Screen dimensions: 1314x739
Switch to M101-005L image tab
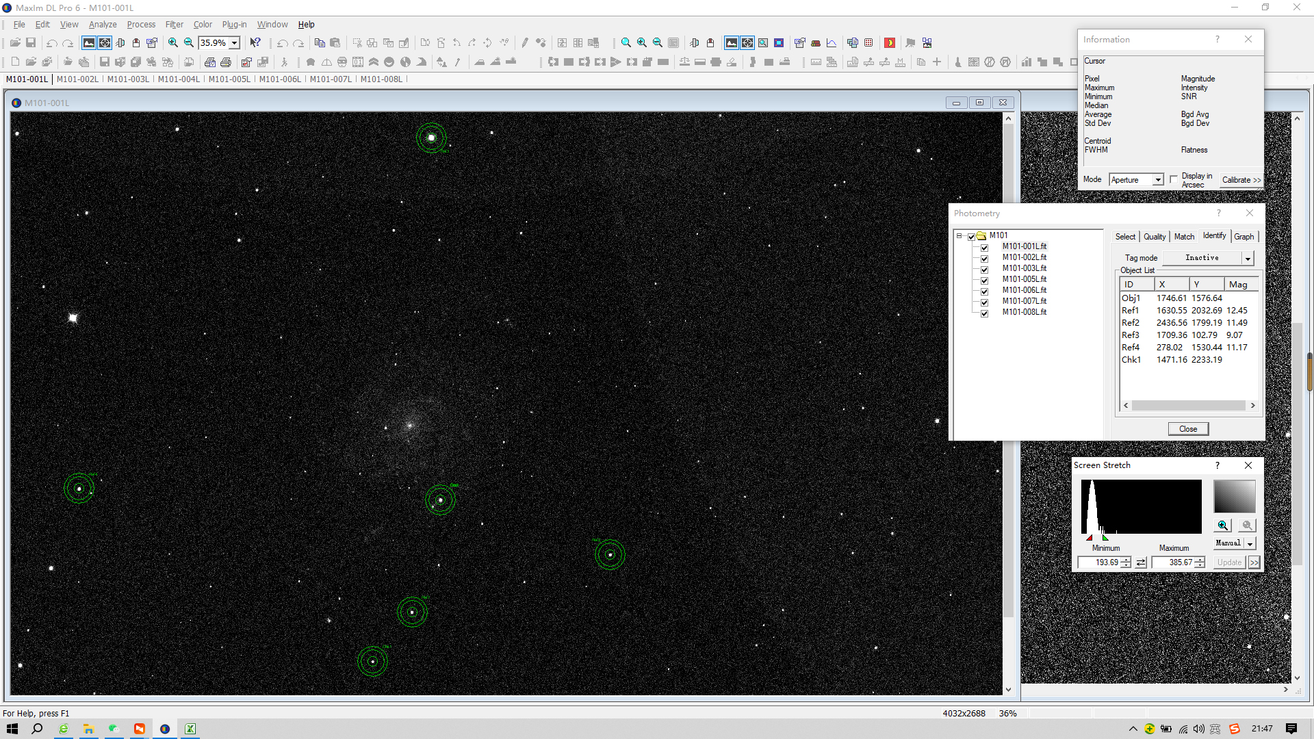point(229,79)
